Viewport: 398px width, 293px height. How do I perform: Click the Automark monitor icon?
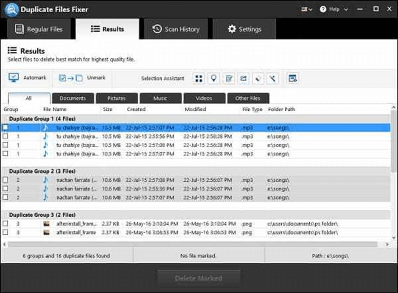[14, 78]
